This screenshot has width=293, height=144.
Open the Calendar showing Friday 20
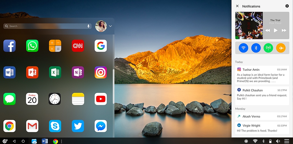32,99
